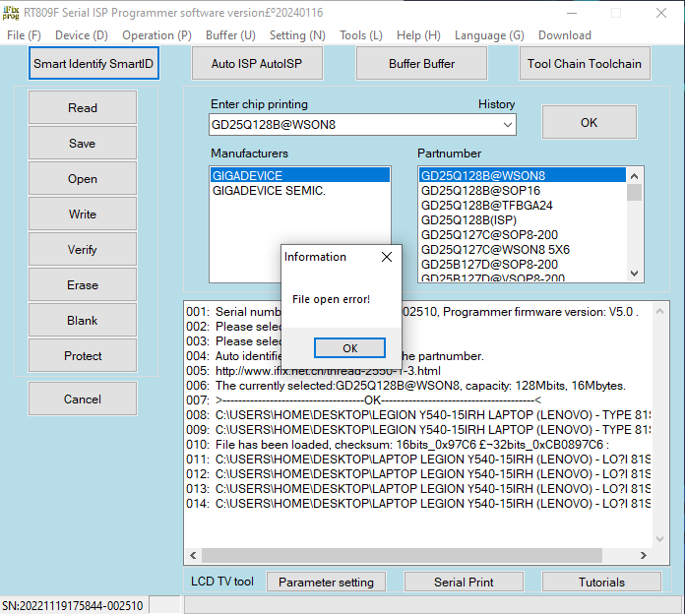The image size is (685, 614).
Task: Close the File open error dialog
Action: [386, 257]
